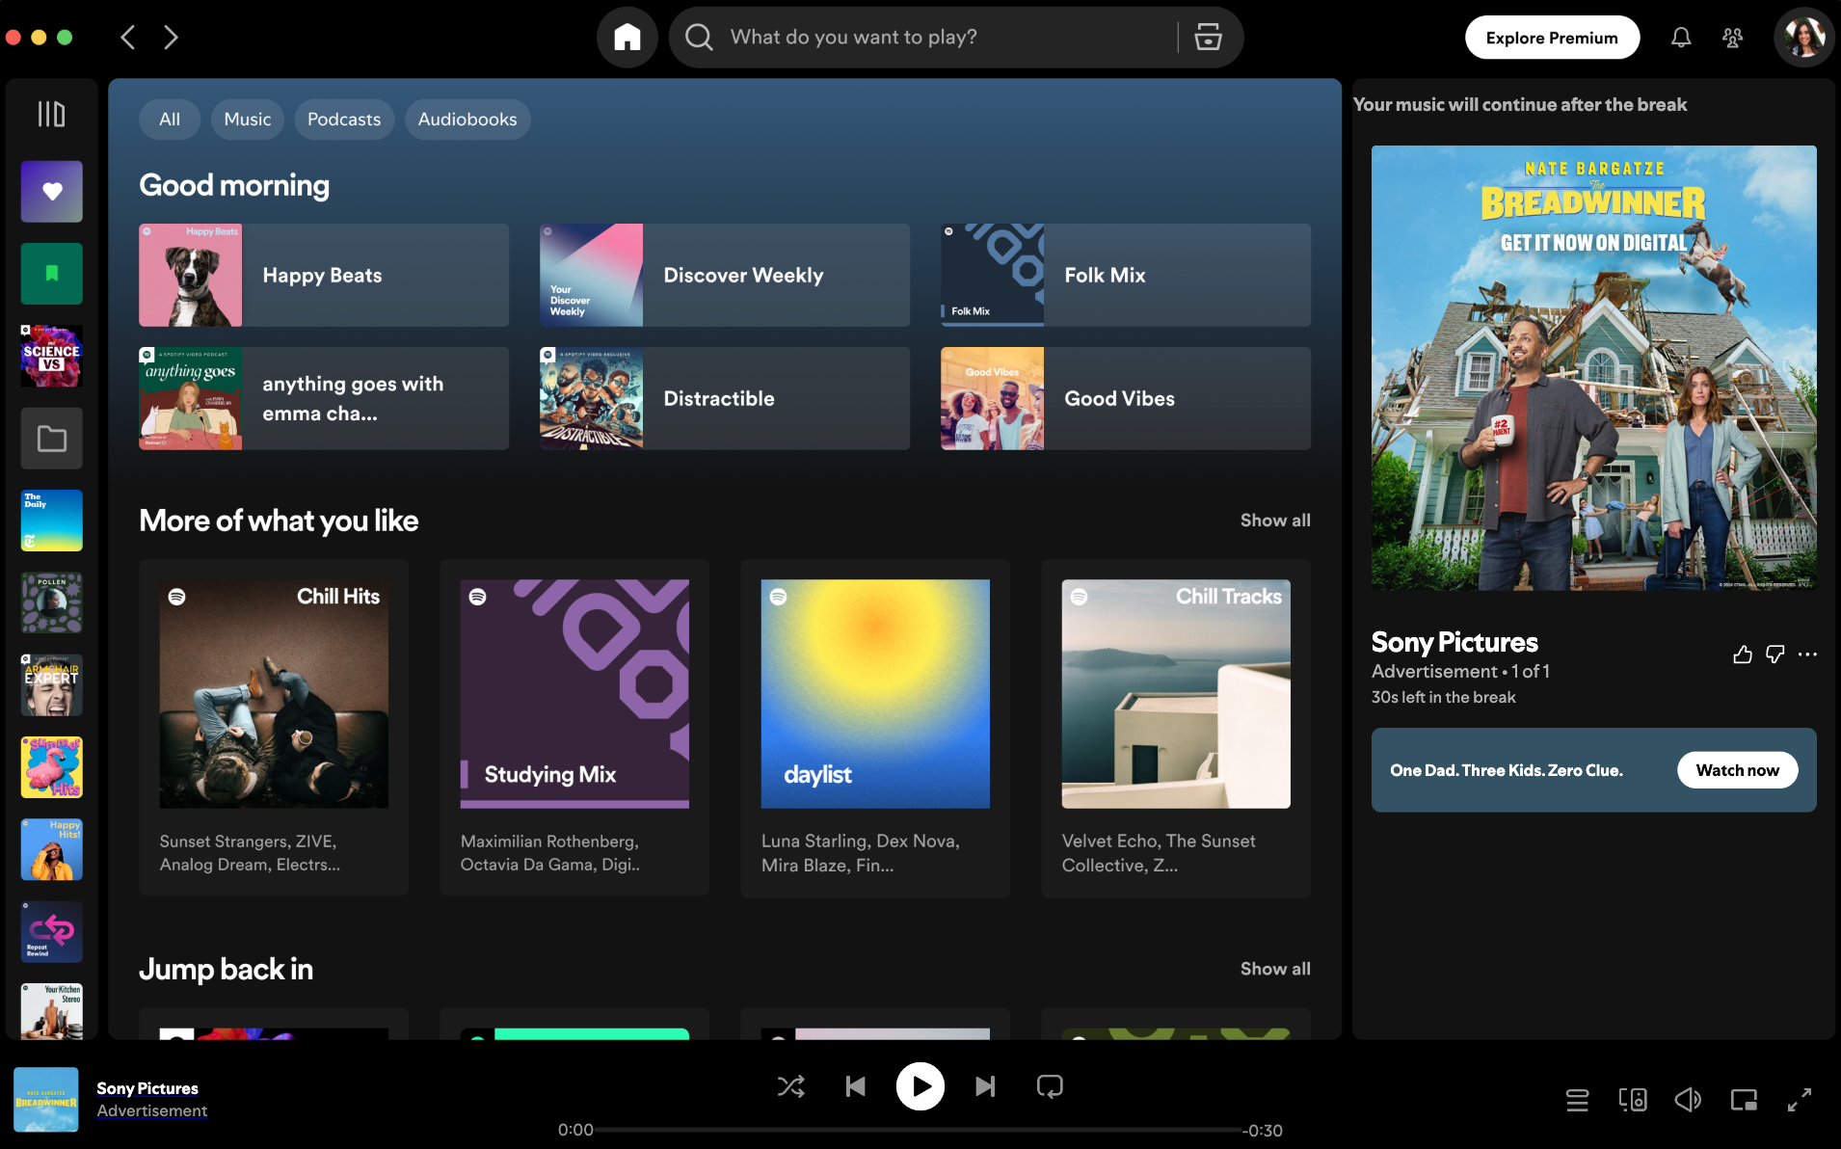The height and width of the screenshot is (1149, 1841).
Task: Expand Your Library sidebar icon
Action: [52, 114]
